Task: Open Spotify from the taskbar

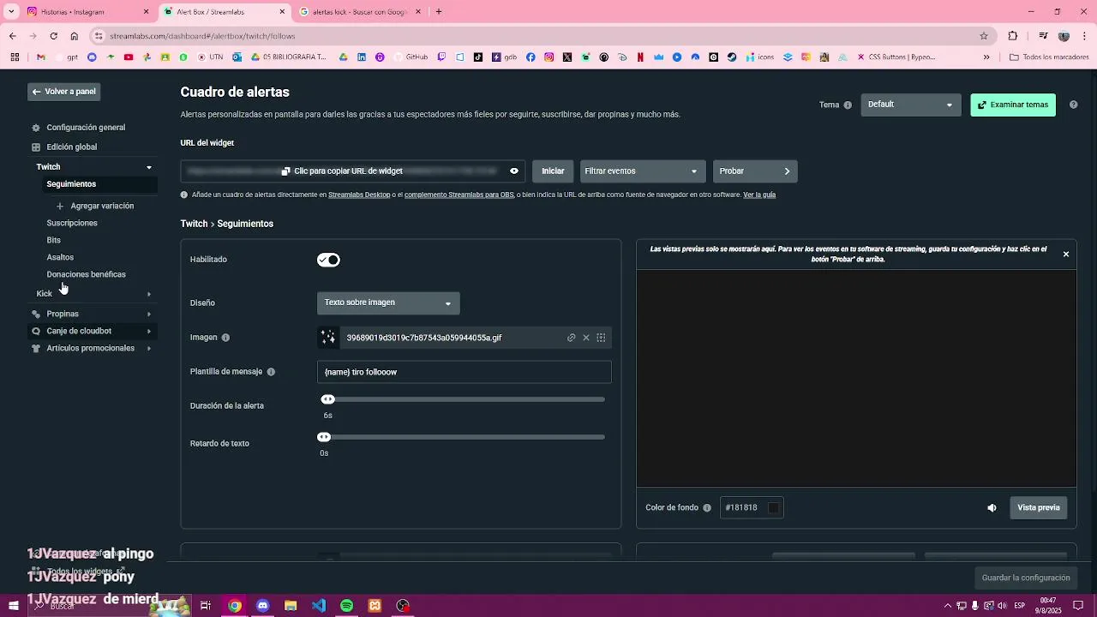Action: (x=346, y=606)
